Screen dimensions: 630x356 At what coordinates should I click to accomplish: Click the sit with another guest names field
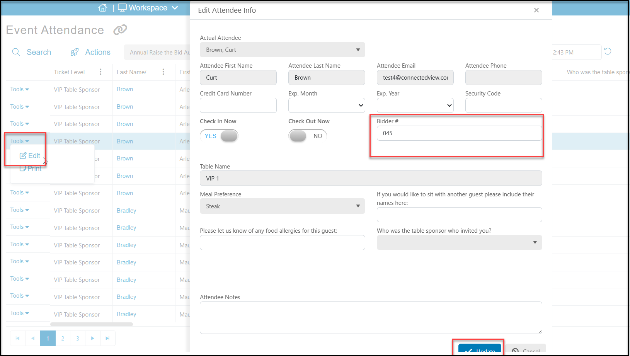pyautogui.click(x=460, y=215)
